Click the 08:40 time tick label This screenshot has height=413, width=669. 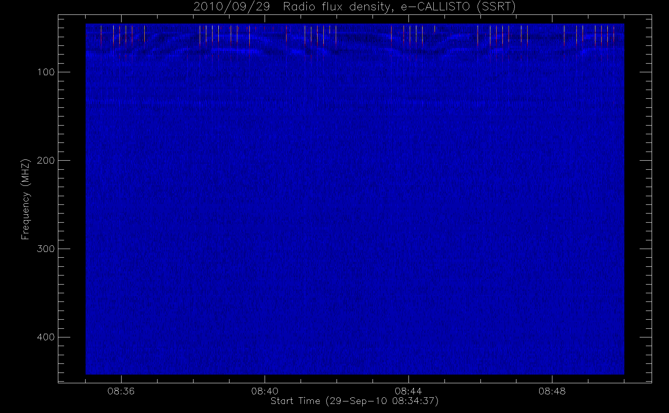pyautogui.click(x=265, y=391)
